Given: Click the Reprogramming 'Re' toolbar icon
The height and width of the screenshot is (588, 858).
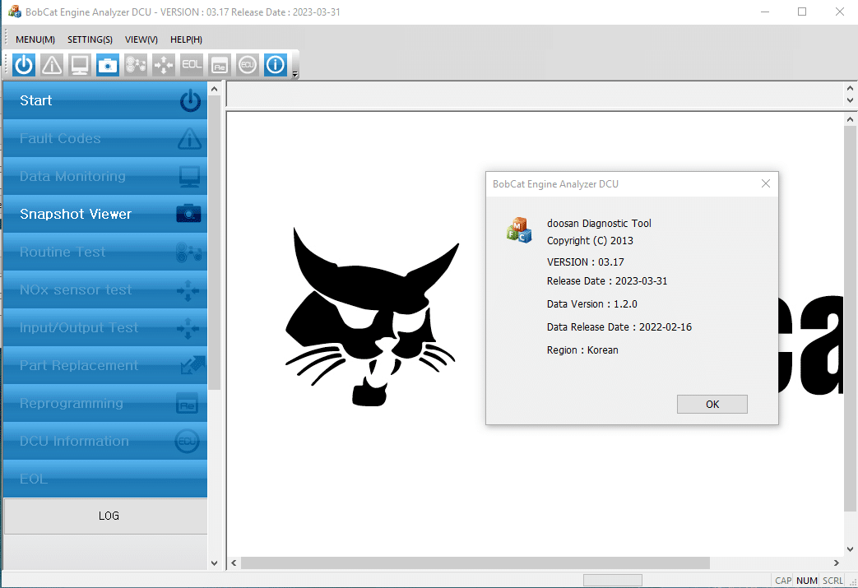Looking at the screenshot, I should point(220,65).
